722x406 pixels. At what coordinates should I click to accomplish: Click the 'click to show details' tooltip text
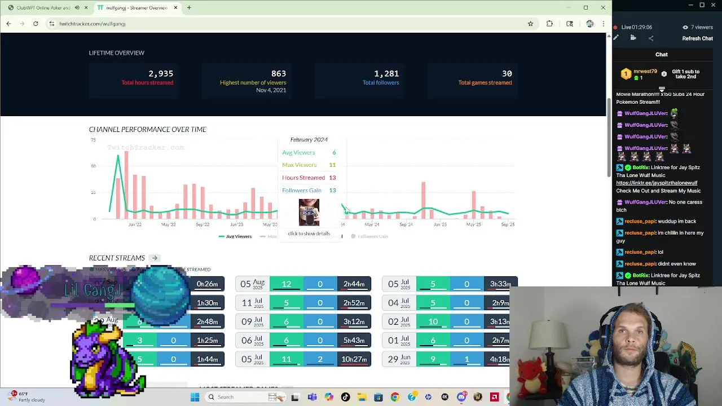(309, 233)
